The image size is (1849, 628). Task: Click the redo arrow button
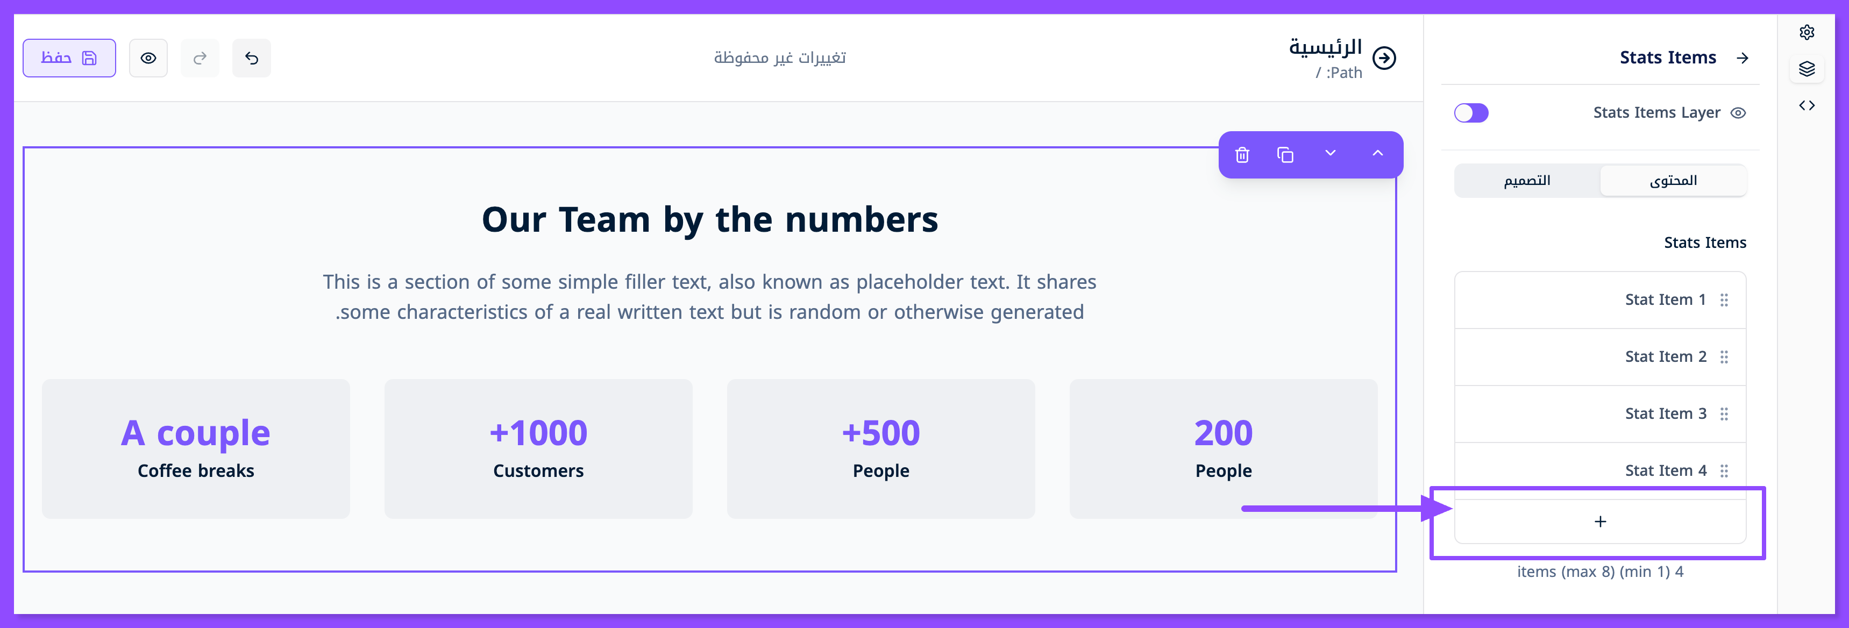pos(200,58)
